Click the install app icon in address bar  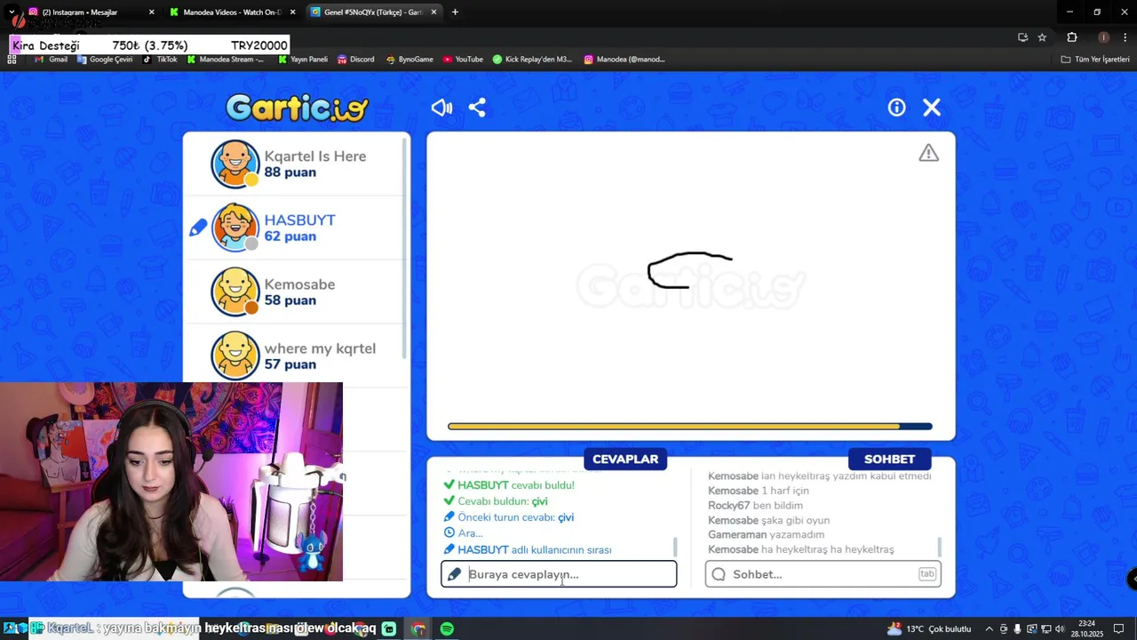pos(1022,37)
